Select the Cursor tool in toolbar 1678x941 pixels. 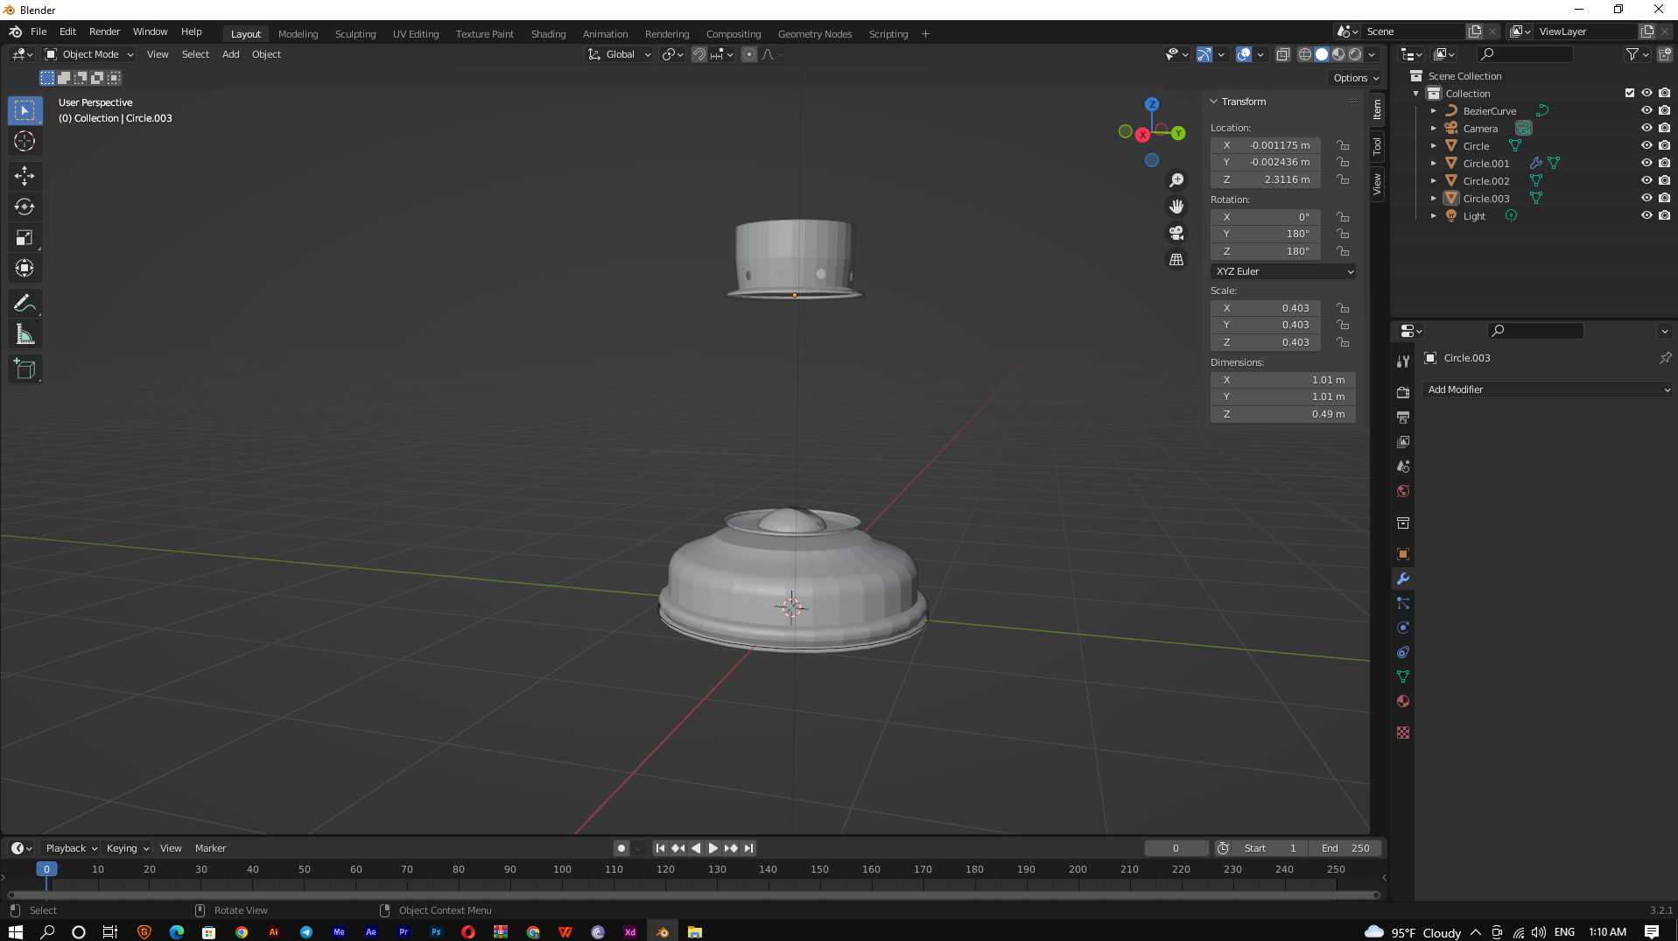tap(25, 141)
